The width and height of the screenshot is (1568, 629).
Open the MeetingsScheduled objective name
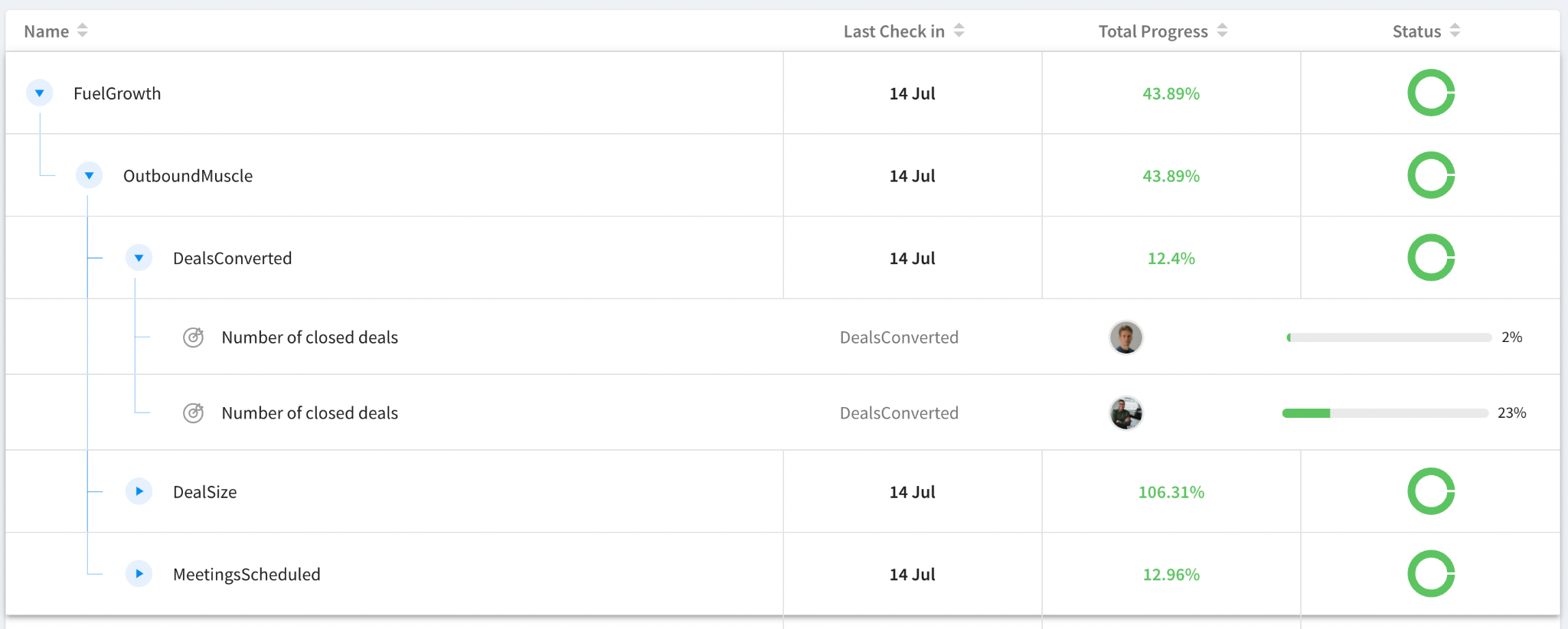[247, 575]
